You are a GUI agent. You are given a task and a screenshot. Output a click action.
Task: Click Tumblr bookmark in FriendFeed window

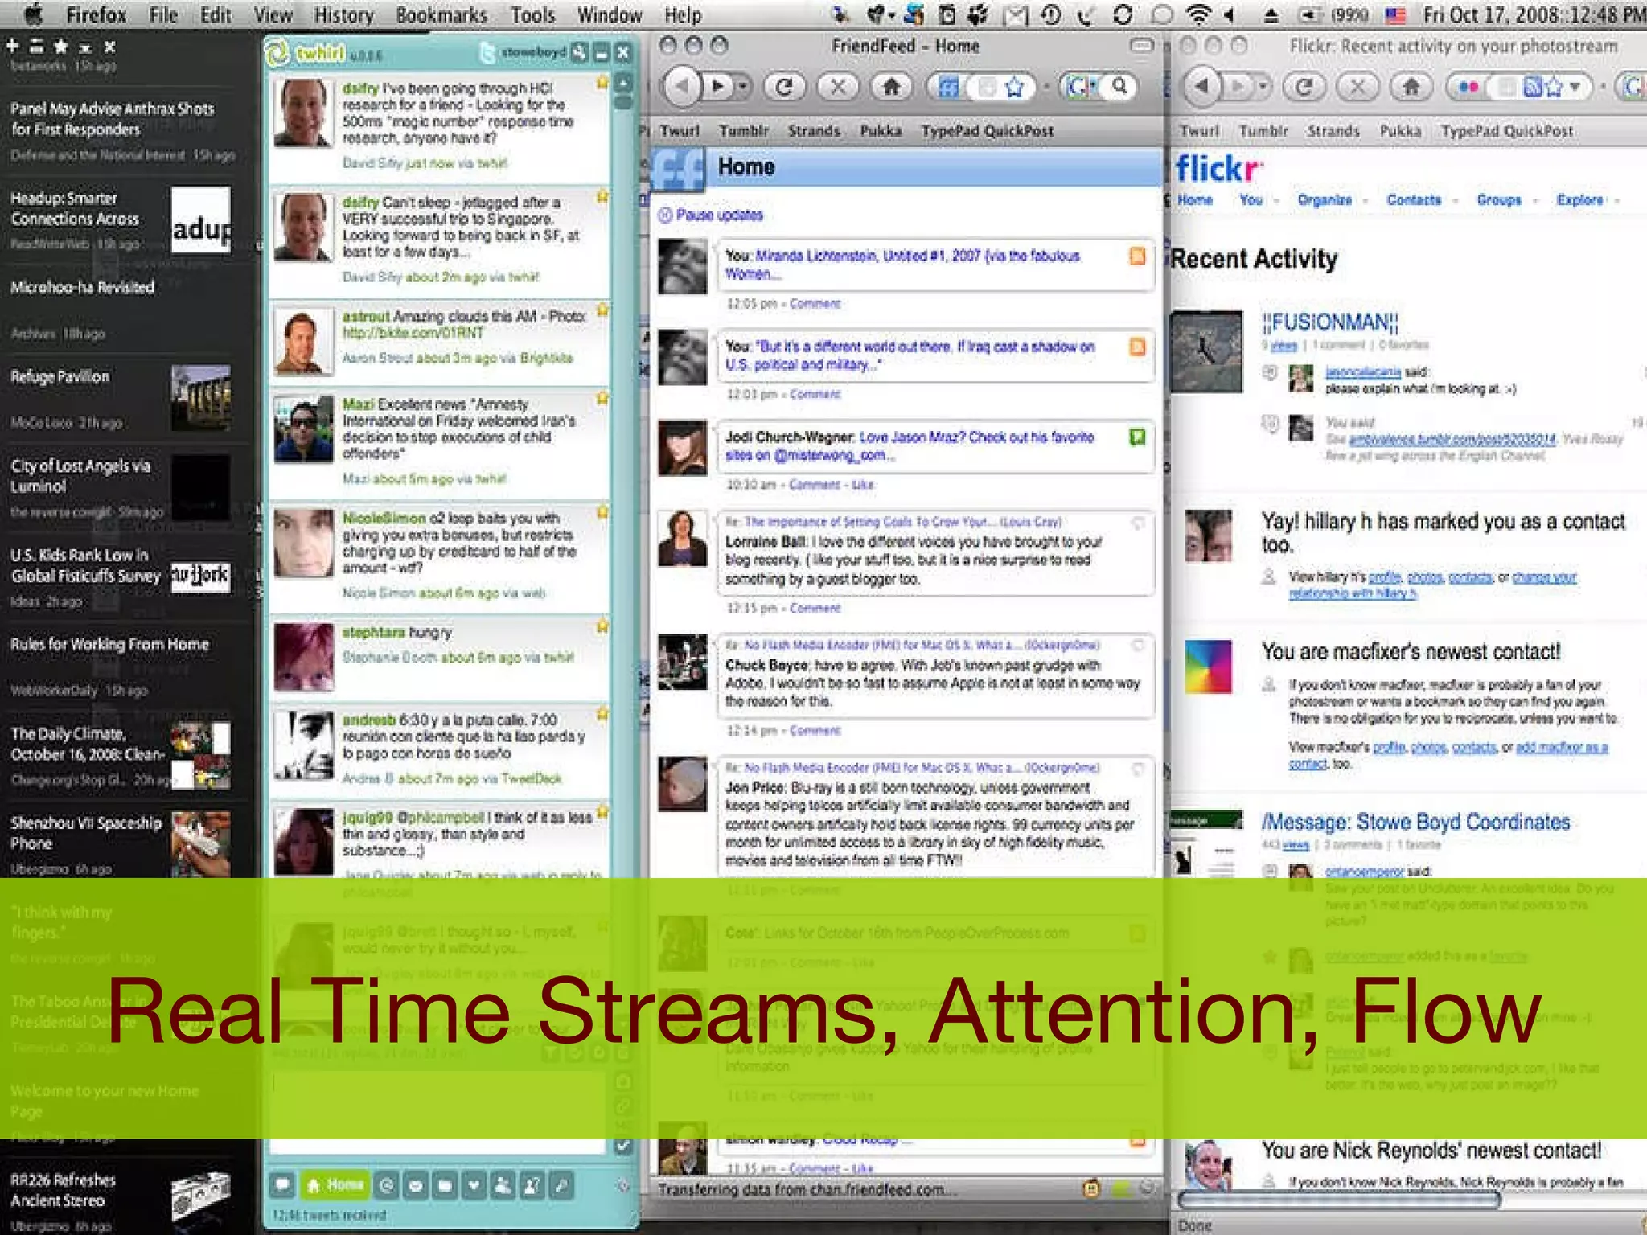[x=743, y=130]
